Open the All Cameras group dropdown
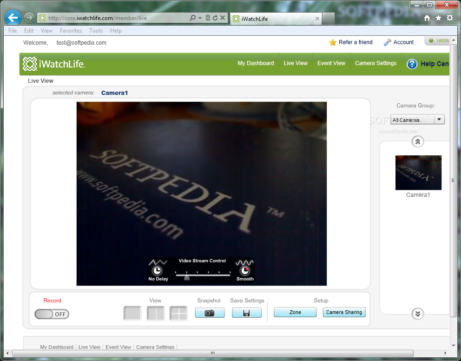 (417, 120)
